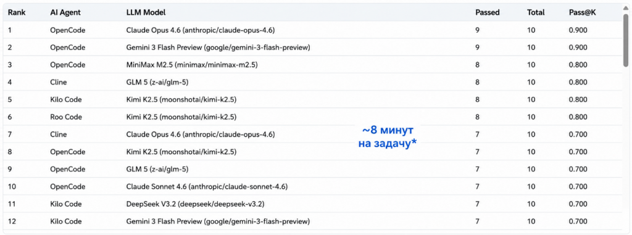Click the Passed value 9 in rank 2 row

477,47
